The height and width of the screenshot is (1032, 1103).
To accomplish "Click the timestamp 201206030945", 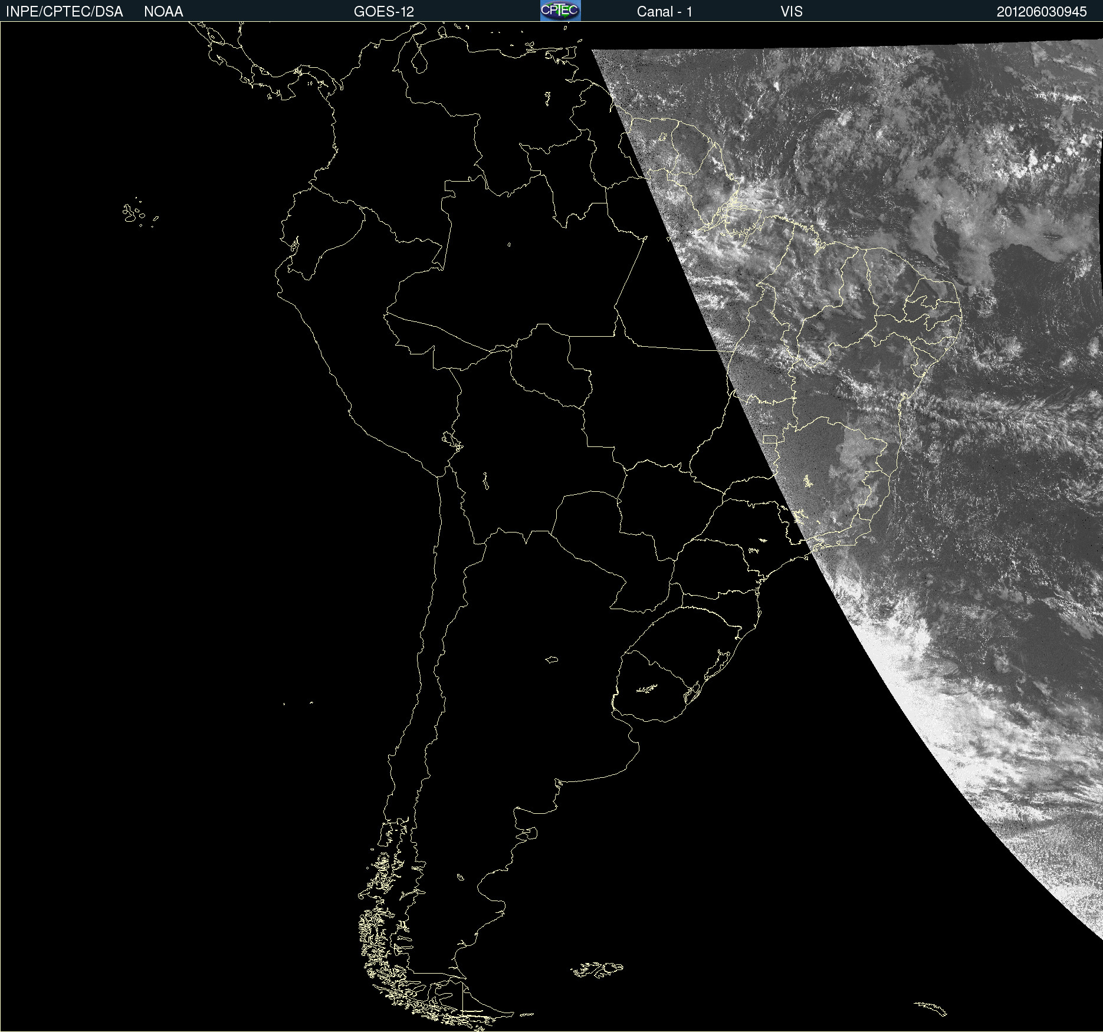I will coord(1042,12).
